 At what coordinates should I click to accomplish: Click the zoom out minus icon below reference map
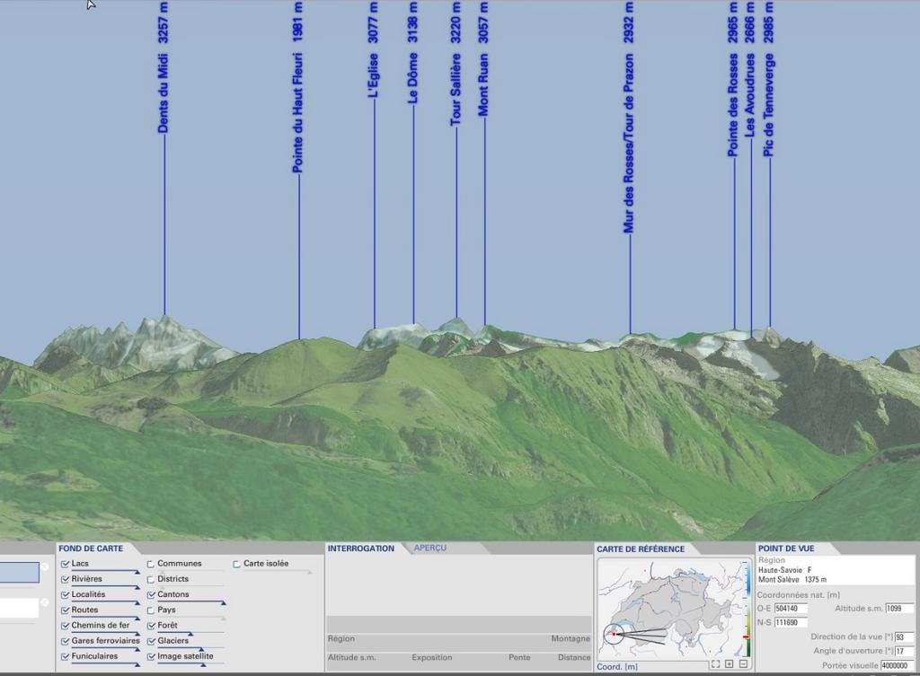[x=743, y=664]
